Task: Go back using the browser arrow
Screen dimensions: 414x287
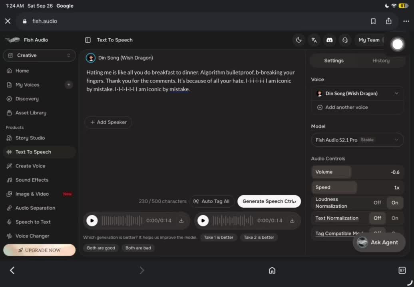Action: coord(12,270)
